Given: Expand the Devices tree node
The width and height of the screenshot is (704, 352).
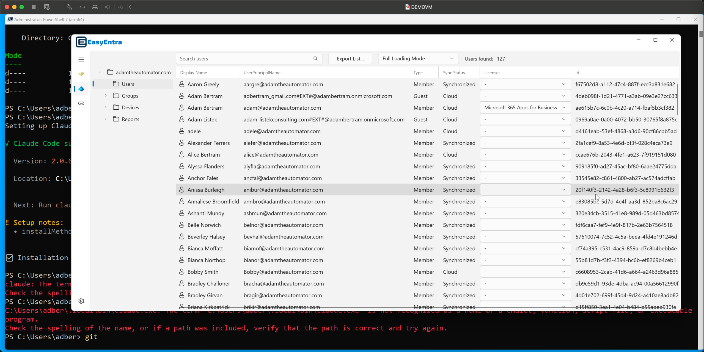Looking at the screenshot, I should [x=106, y=107].
